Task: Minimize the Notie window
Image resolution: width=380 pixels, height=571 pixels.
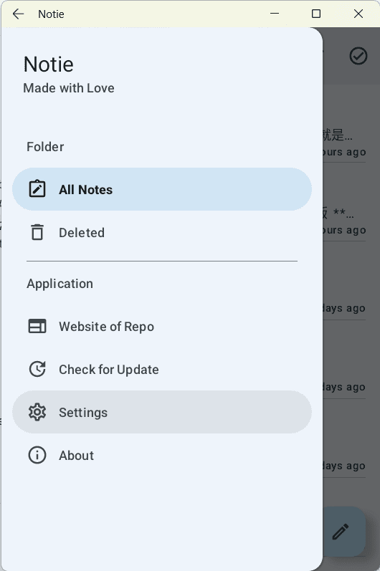Action: coord(275,14)
